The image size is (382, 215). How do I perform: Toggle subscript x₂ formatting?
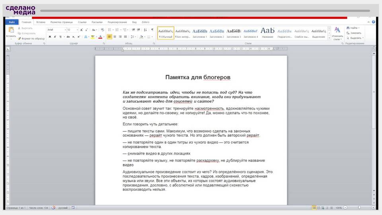pos(73,37)
